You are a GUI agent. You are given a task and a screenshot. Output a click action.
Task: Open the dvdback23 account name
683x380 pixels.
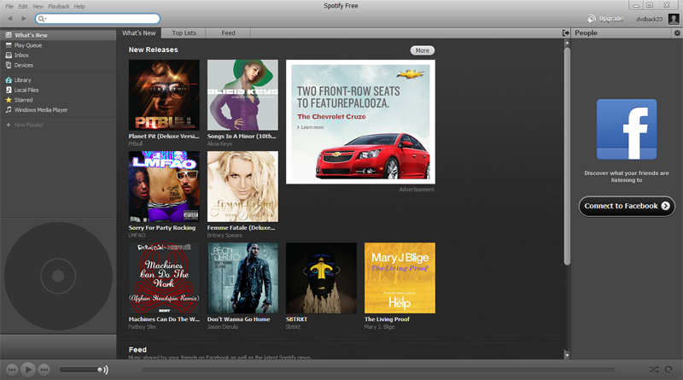(649, 19)
